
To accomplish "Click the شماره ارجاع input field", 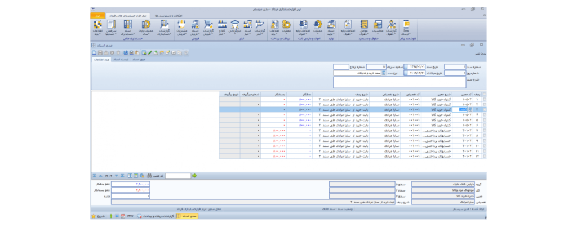I will 341,67.
